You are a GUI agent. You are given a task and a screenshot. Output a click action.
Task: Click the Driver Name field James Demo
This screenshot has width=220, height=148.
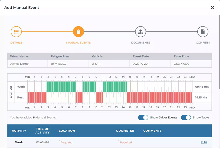coord(28,64)
